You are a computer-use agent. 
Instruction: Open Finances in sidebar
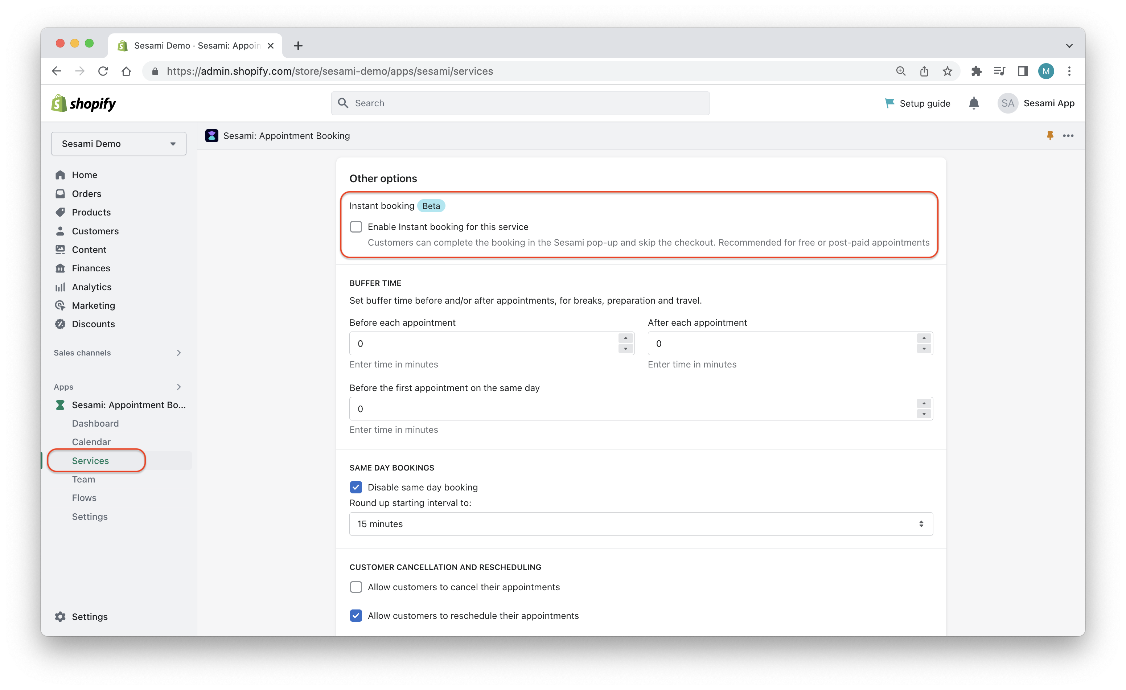91,268
